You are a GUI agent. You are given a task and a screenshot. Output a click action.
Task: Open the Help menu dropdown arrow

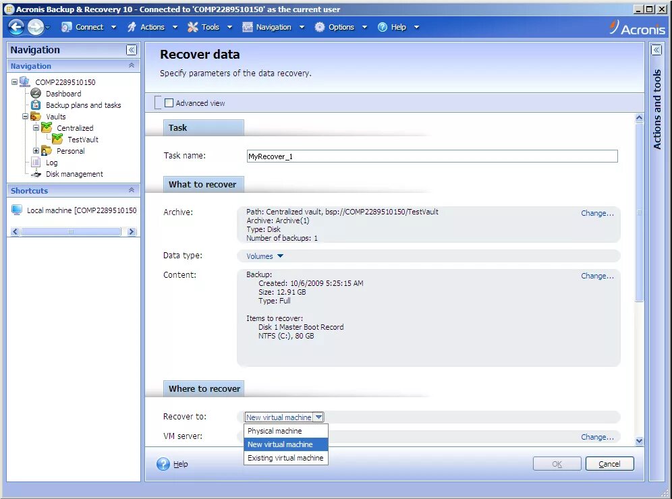416,27
